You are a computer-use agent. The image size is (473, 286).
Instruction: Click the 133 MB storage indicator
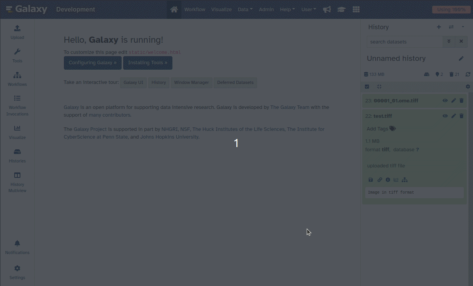(374, 74)
